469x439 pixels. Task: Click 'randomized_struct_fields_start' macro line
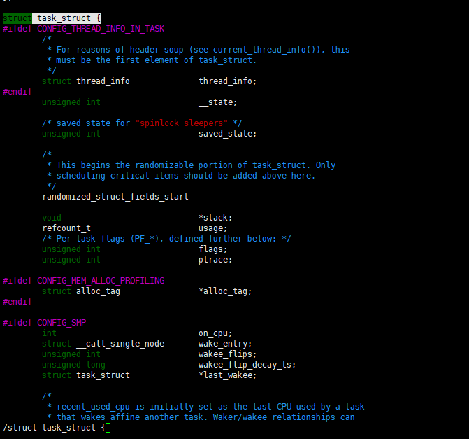click(x=115, y=197)
